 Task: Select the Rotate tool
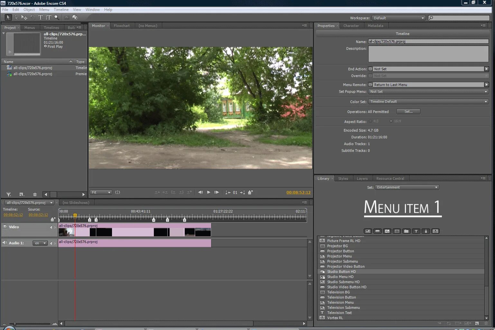click(33, 17)
